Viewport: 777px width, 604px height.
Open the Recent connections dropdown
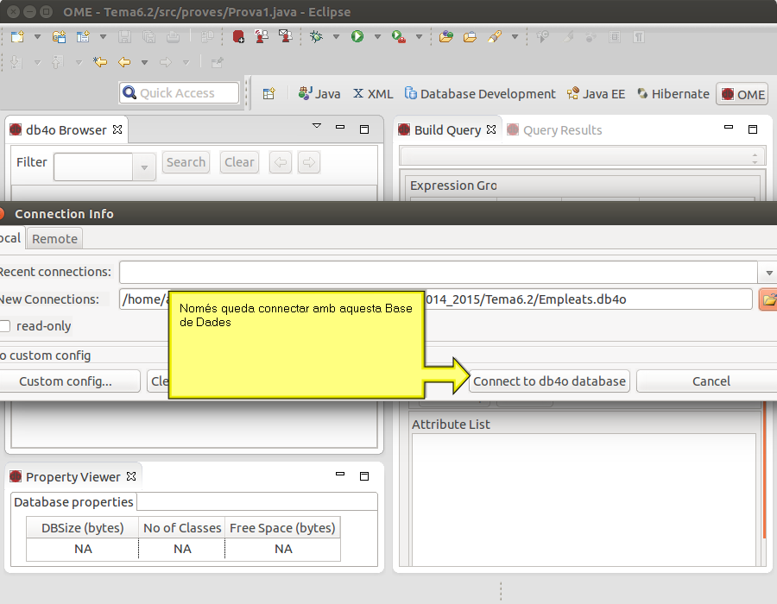(768, 273)
